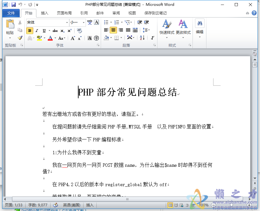Image resolution: width=260 pixels, height=211 pixels.
Task: Select the Format Painter brush
Action: [x=20, y=38]
